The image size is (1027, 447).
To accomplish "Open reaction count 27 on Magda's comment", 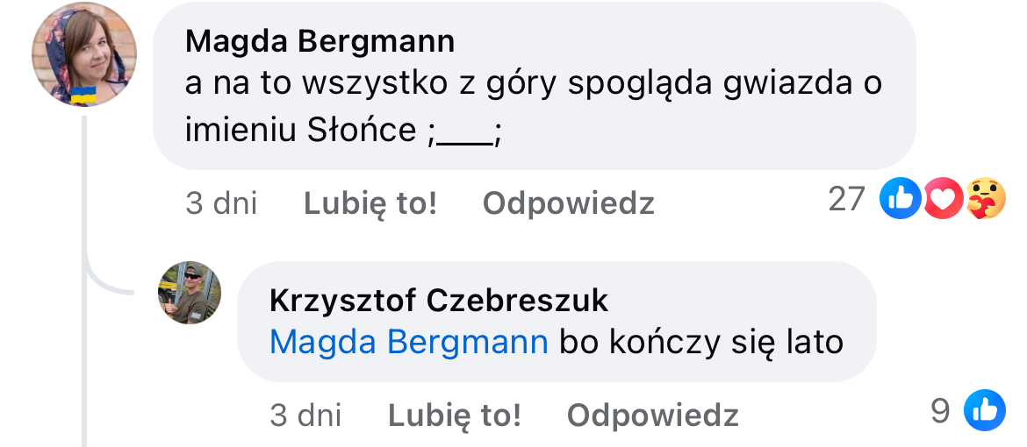I will click(x=847, y=201).
